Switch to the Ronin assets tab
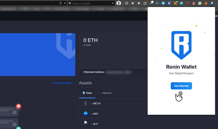218x129 pixels. [x=87, y=93]
